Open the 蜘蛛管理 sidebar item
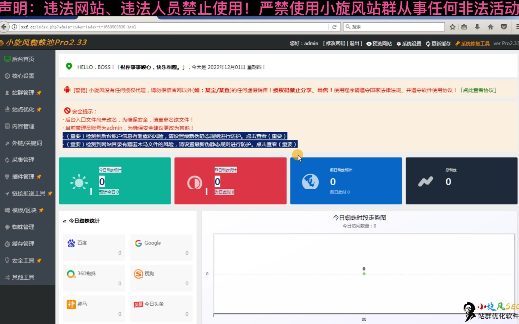 [23, 227]
